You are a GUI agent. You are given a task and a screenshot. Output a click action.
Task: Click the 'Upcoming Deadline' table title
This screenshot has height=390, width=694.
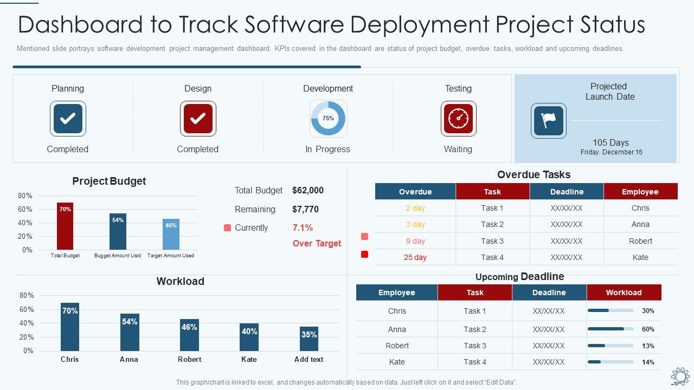(x=520, y=276)
